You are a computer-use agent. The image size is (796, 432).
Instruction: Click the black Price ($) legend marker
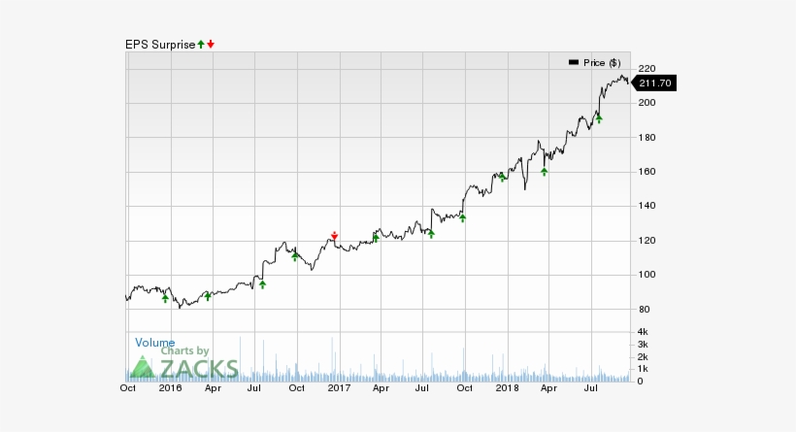(574, 62)
